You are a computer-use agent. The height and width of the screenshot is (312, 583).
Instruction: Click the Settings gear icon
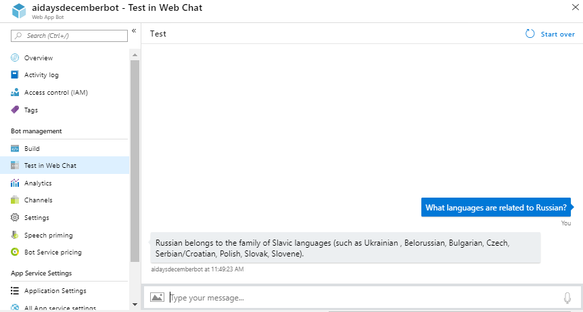coord(15,217)
